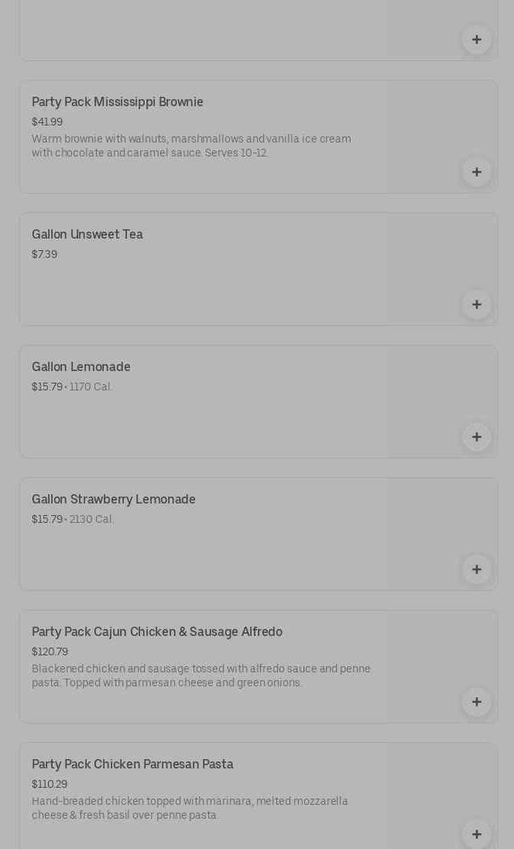Image resolution: width=514 pixels, height=849 pixels.
Task: Open the Gallon Lemonade item title
Action: [x=81, y=367]
